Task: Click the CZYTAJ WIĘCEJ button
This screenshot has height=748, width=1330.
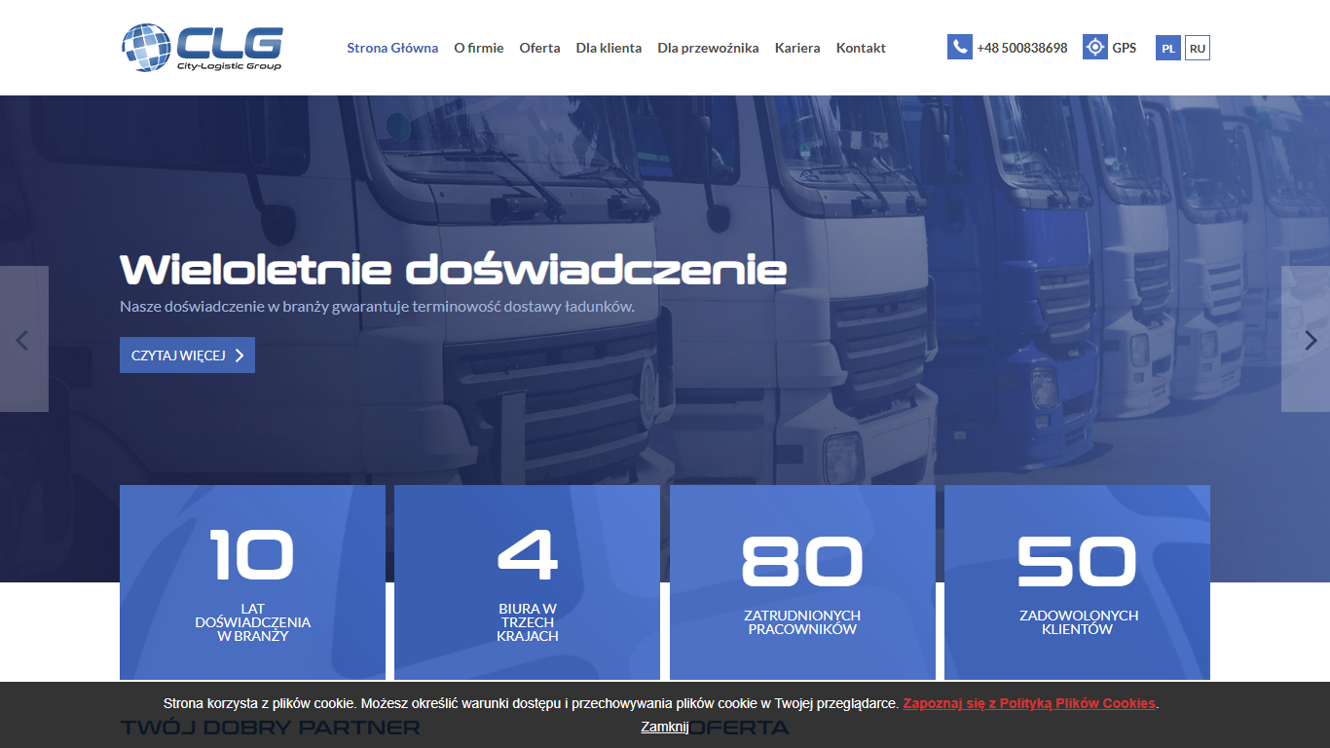Action: pyautogui.click(x=187, y=355)
